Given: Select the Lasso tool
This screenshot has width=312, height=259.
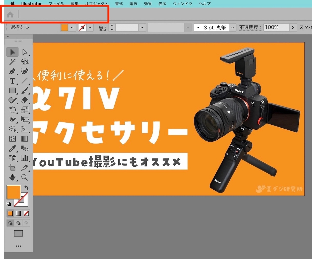Looking at the screenshot, I should tap(25, 62).
